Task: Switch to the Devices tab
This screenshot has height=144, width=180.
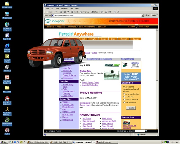Action: 136,39
